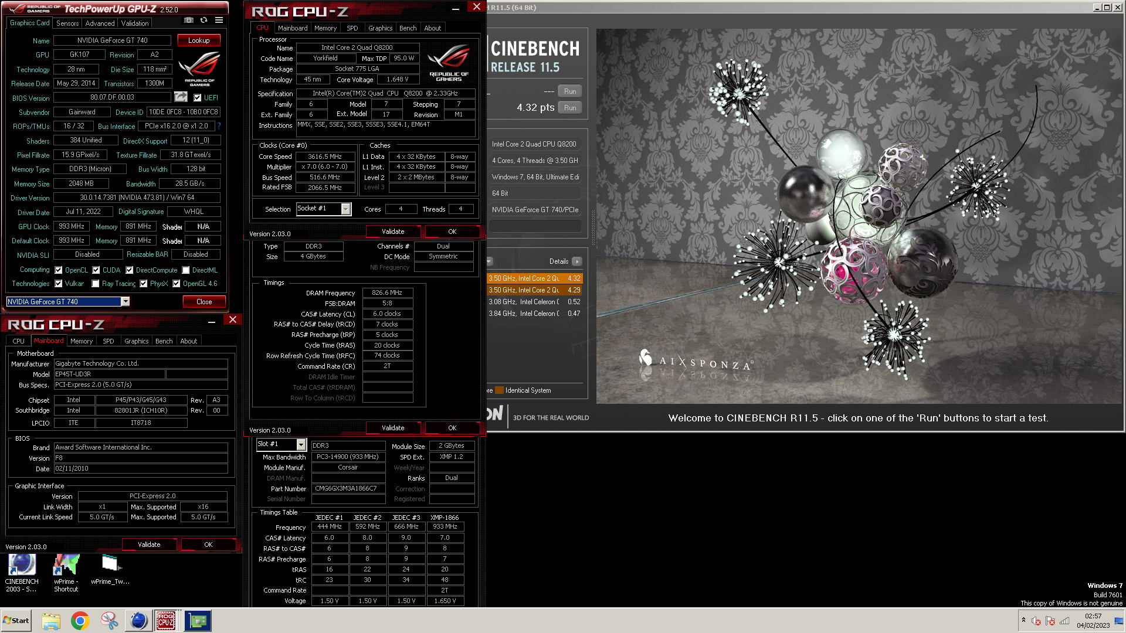1126x633 pixels.
Task: Open the NVIDIA GeForce GT 740 GPU dropdown
Action: [126, 301]
